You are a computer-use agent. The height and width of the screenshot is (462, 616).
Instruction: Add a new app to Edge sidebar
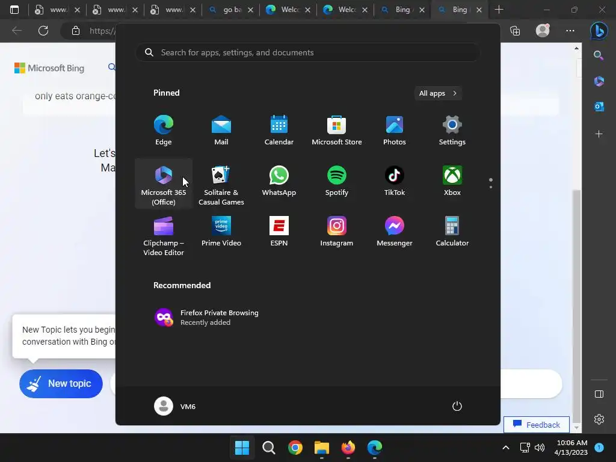click(x=599, y=134)
